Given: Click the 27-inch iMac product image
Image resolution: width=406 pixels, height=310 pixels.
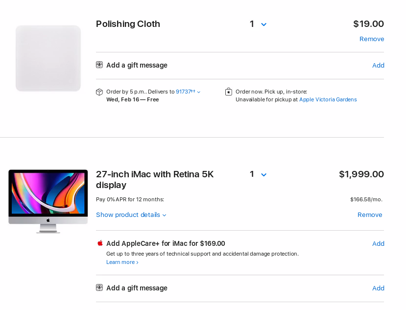Looking at the screenshot, I should tap(48, 201).
